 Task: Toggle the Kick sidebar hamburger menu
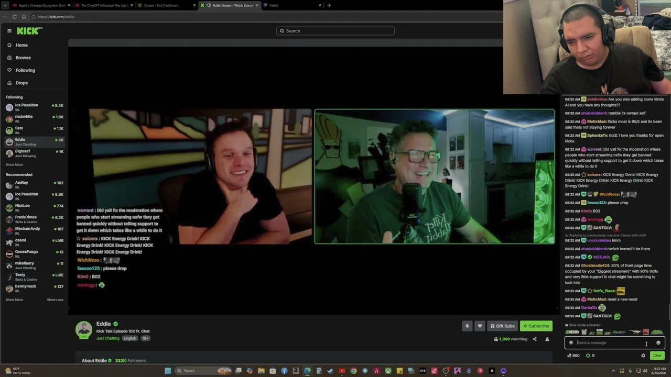[9, 31]
